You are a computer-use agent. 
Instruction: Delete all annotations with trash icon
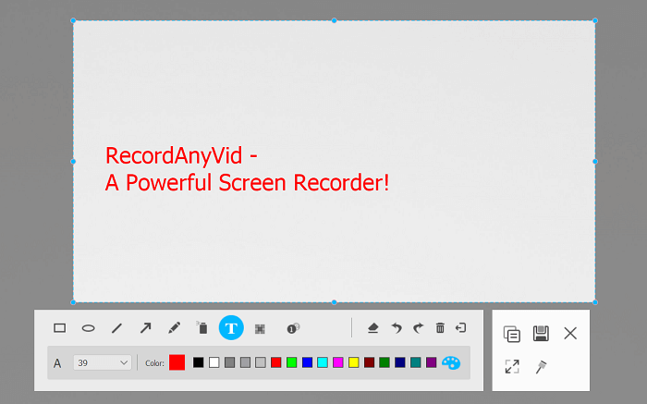[x=440, y=328]
